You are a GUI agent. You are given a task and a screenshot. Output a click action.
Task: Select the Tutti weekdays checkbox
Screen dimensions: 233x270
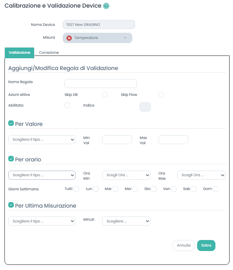click(76, 189)
